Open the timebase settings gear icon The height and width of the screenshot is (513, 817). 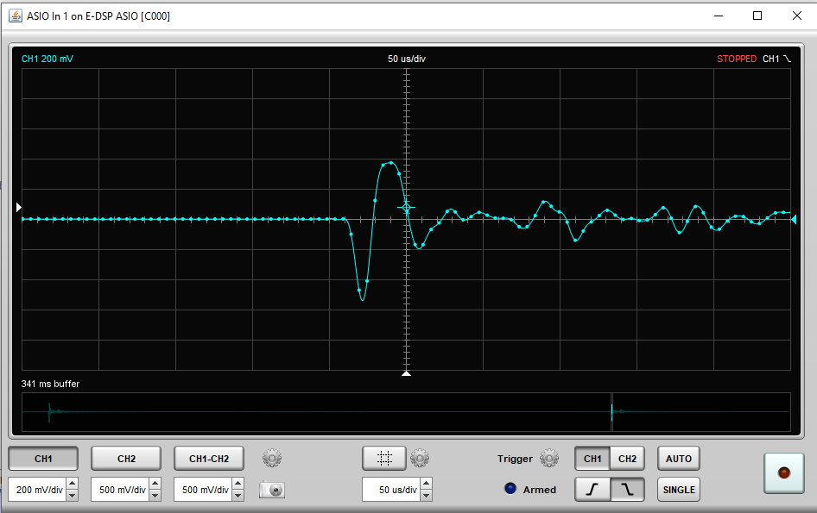(x=420, y=459)
